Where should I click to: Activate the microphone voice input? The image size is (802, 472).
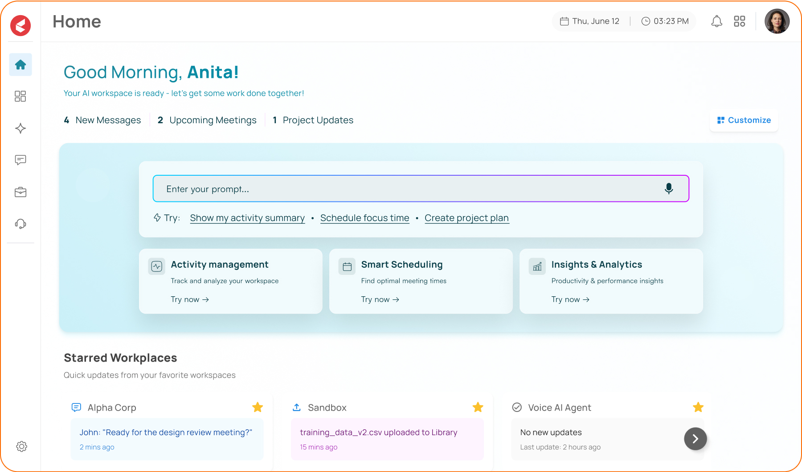(669, 189)
